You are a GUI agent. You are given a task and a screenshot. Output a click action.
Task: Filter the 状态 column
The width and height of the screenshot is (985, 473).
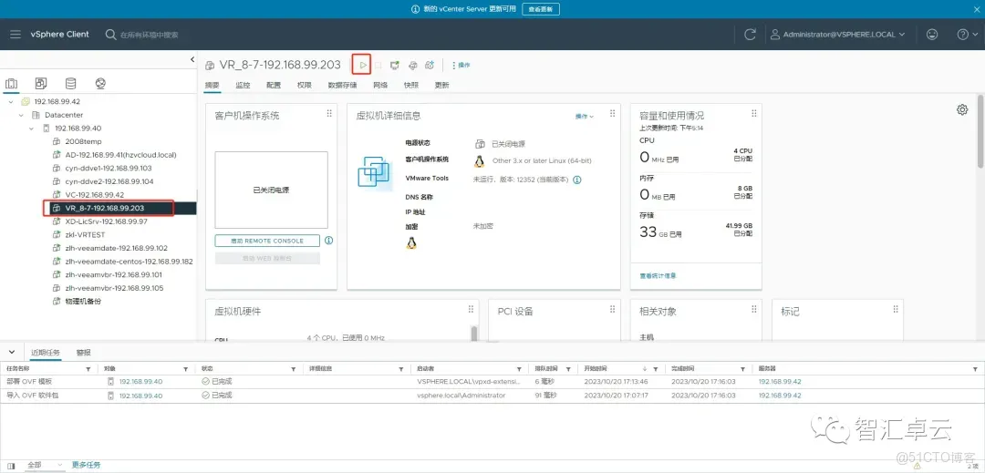(294, 369)
